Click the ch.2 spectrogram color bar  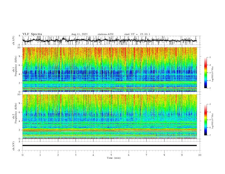tap(206, 120)
